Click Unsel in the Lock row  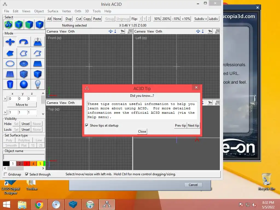[x=25, y=129]
